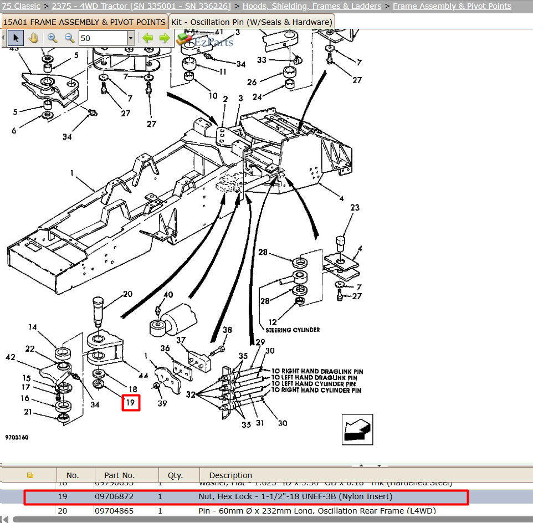Activate the hand pan tool
The height and width of the screenshot is (523, 533).
tap(33, 38)
